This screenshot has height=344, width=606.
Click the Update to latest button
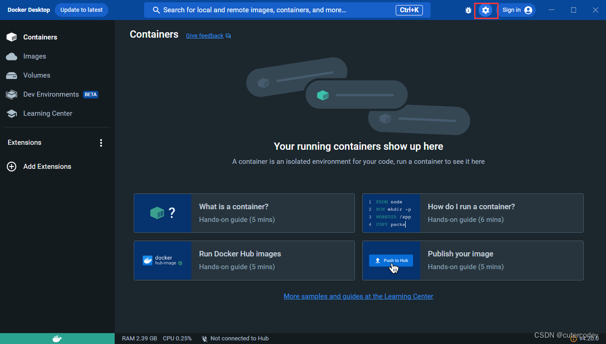tap(82, 10)
